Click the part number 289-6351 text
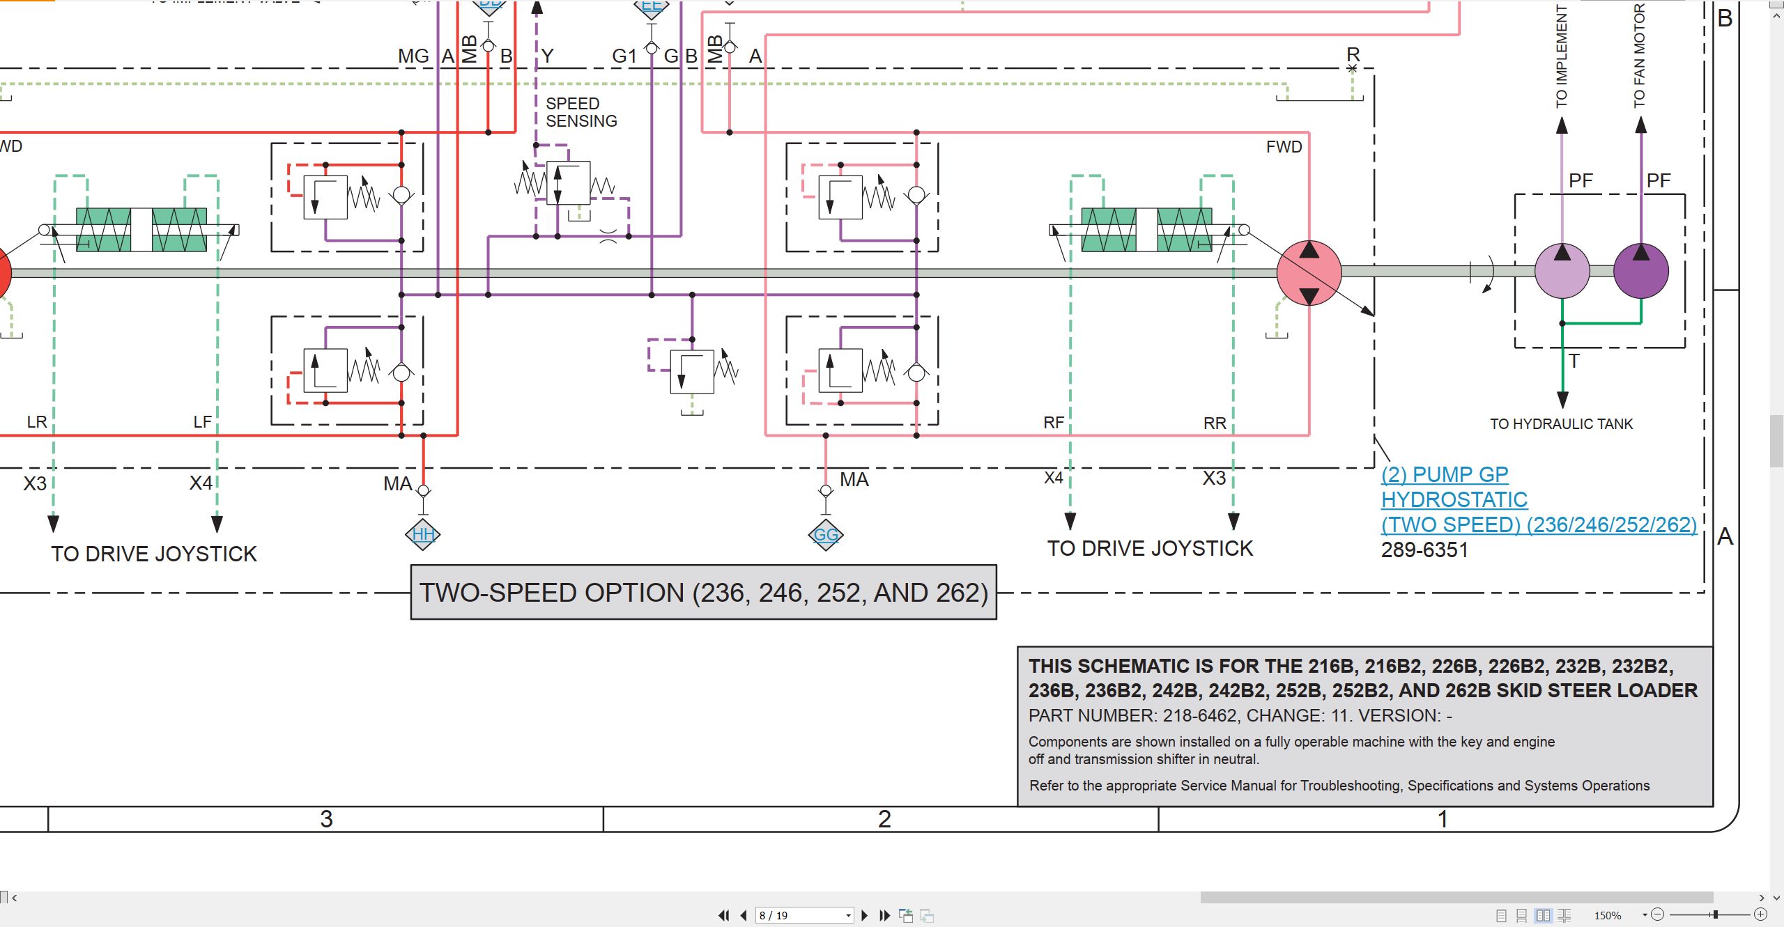This screenshot has height=927, width=1784. click(x=1424, y=550)
